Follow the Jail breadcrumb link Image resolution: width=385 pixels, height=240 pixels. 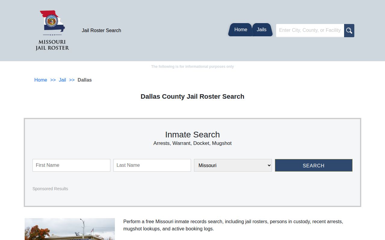click(62, 80)
